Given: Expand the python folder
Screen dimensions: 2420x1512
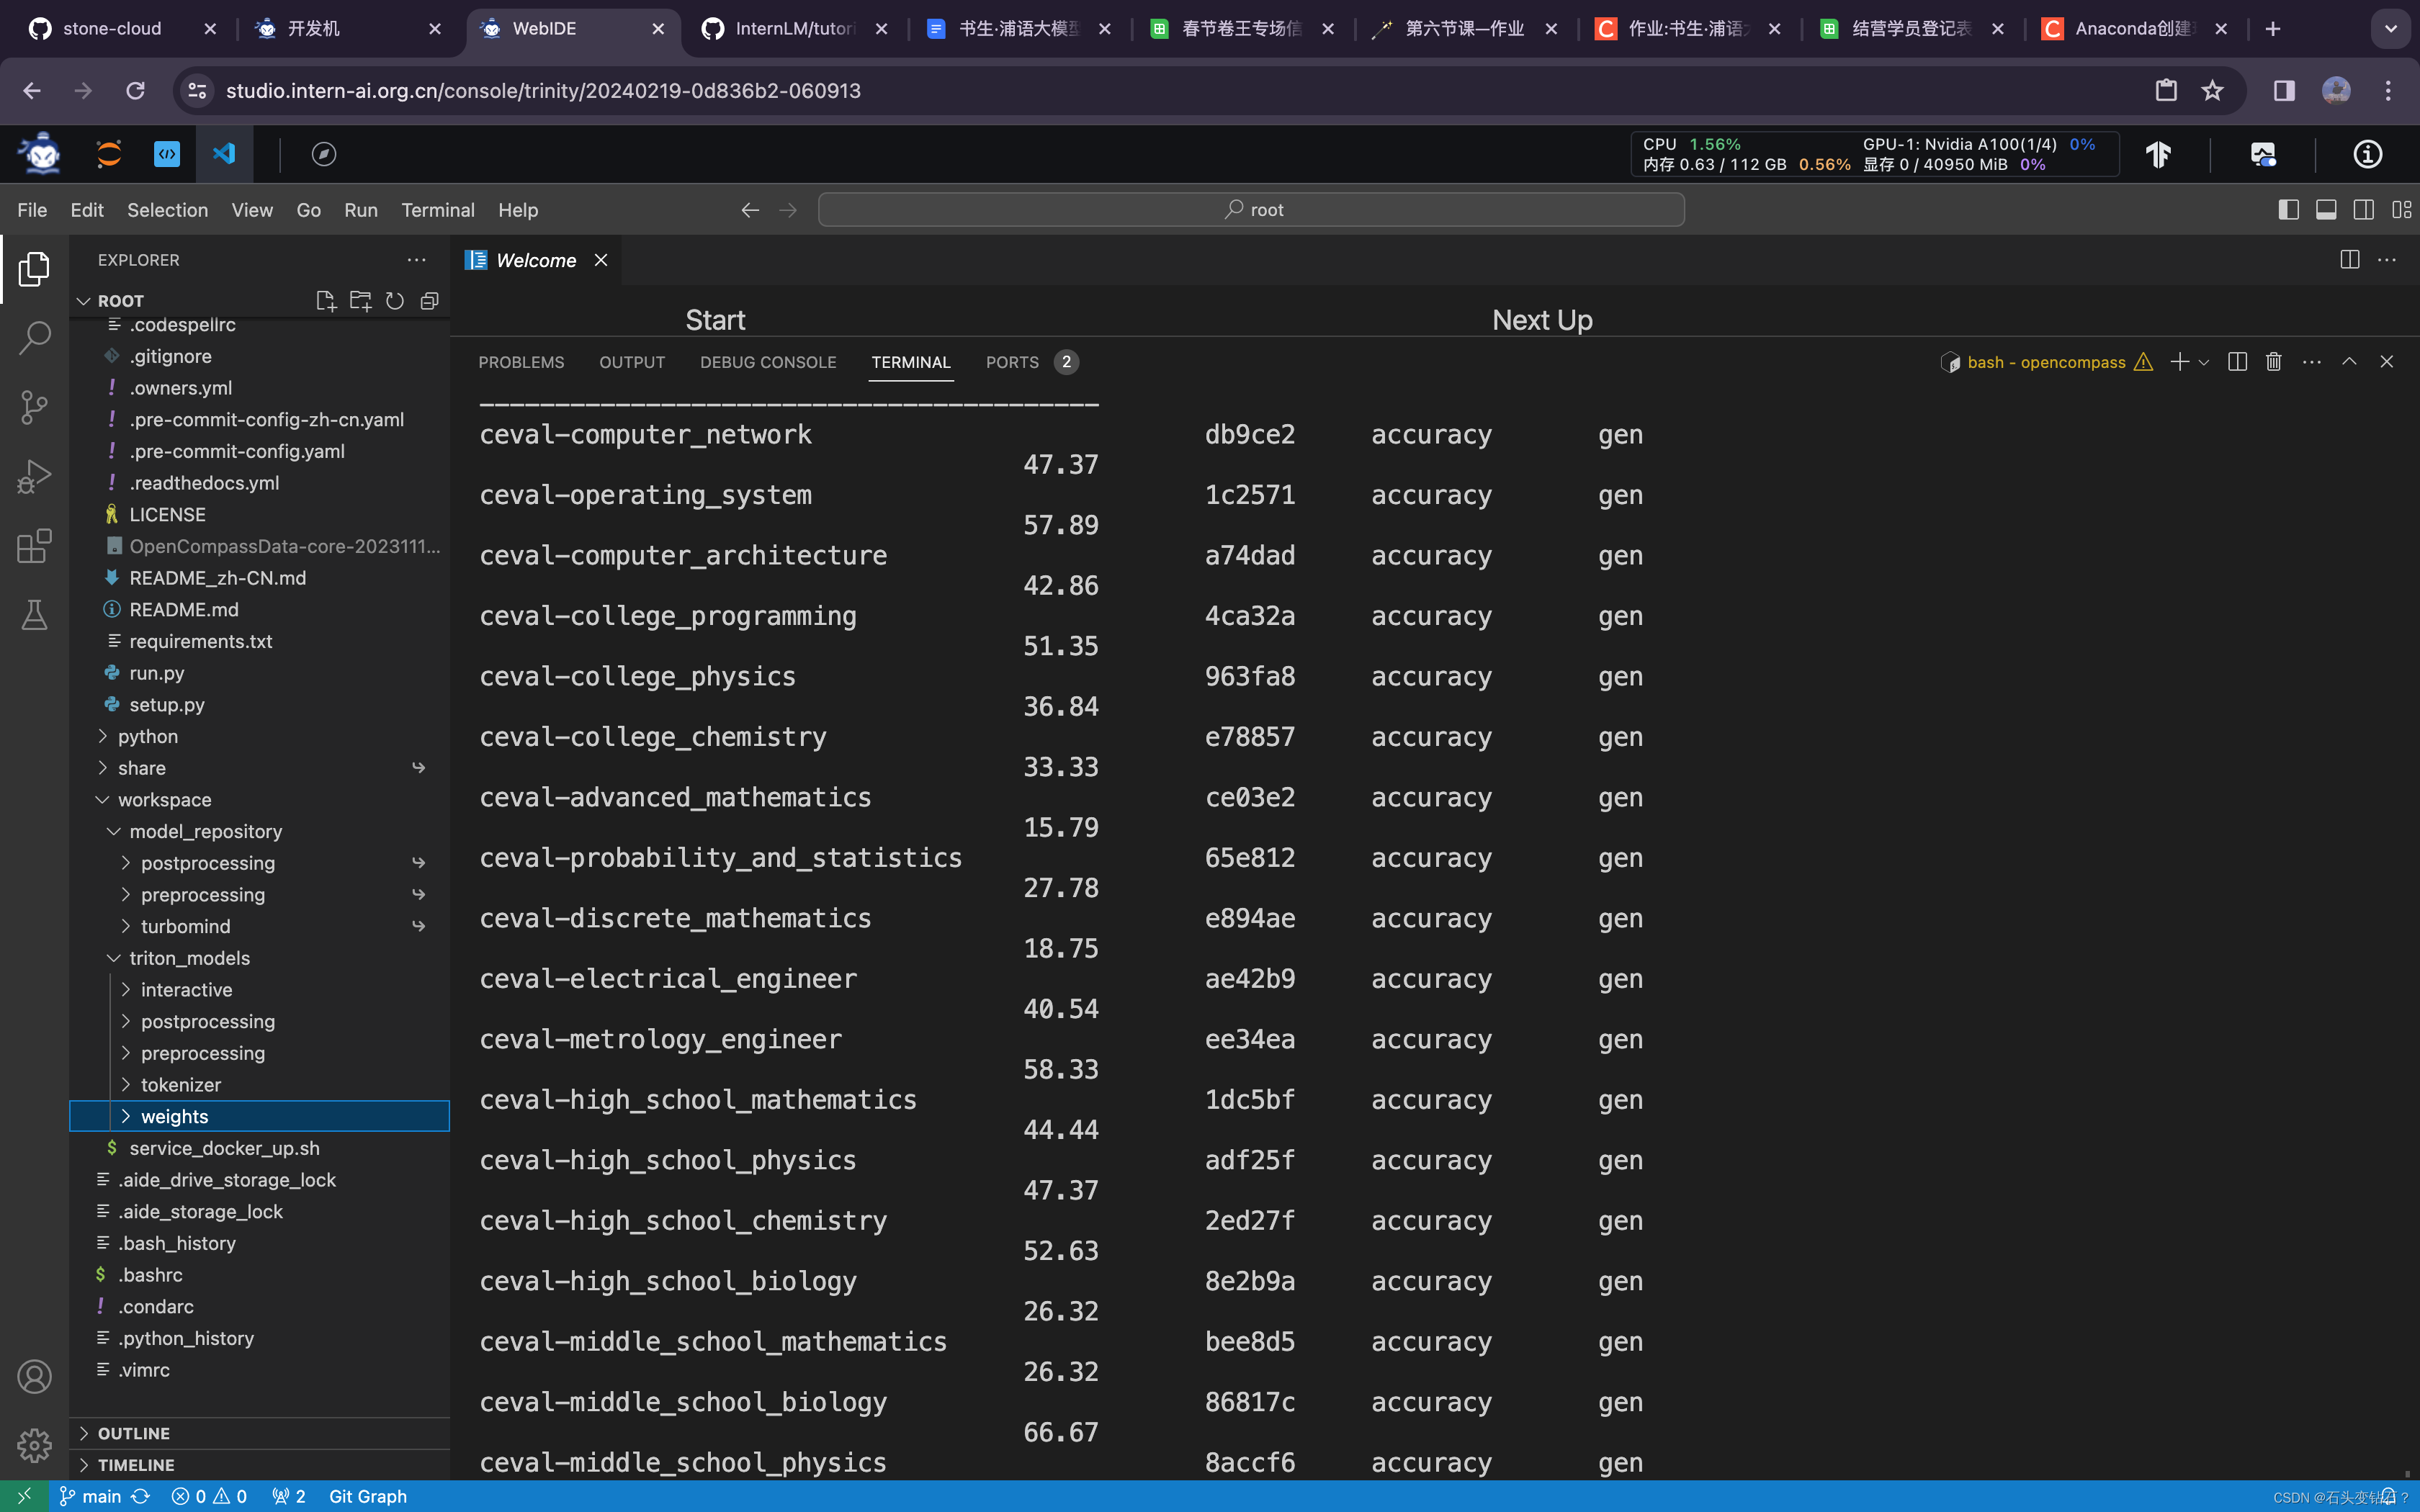Looking at the screenshot, I should coord(147,737).
